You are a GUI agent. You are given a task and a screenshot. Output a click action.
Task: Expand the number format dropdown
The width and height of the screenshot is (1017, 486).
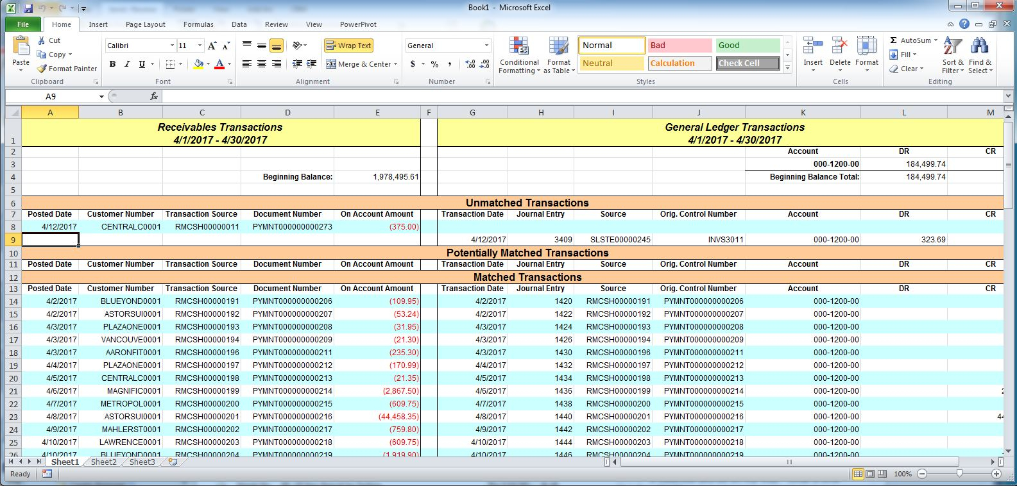point(486,46)
